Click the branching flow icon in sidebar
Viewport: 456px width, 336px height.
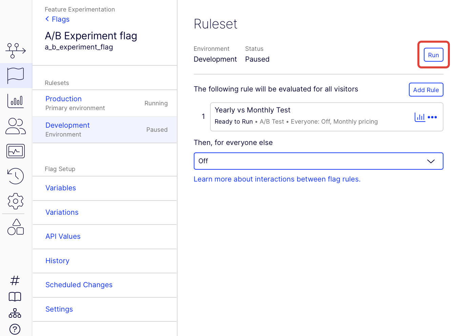[16, 50]
